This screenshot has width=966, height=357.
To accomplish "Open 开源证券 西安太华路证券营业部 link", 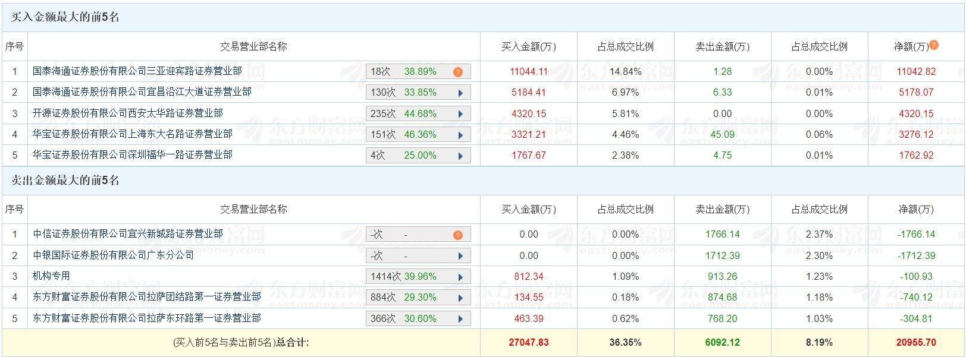I will (x=128, y=113).
